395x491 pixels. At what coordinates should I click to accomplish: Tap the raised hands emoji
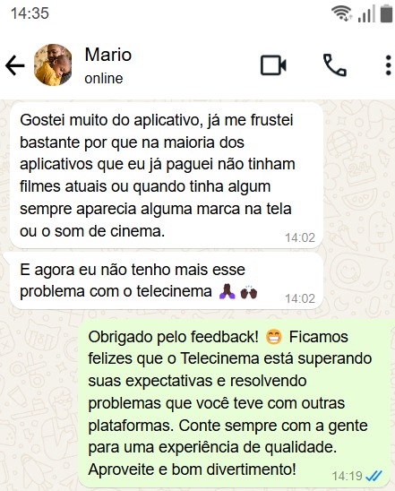click(248, 292)
